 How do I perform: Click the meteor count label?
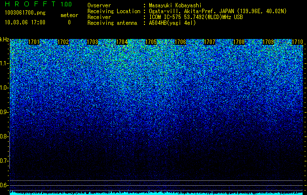(69, 15)
